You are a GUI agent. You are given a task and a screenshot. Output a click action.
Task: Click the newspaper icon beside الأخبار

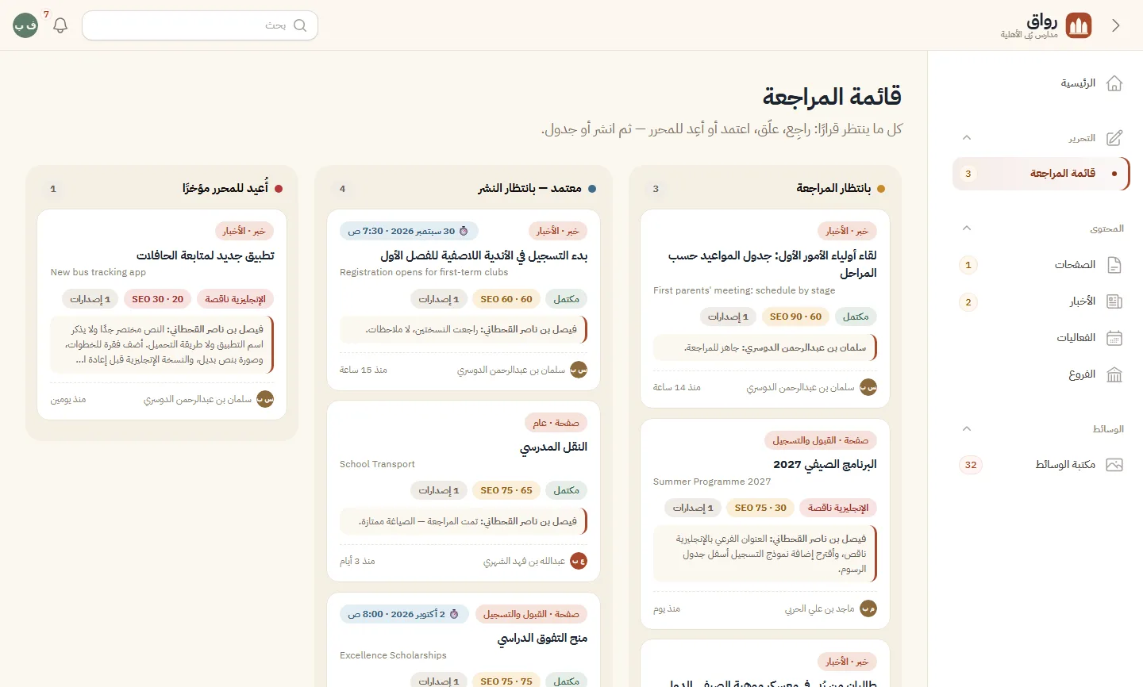coord(1114,301)
